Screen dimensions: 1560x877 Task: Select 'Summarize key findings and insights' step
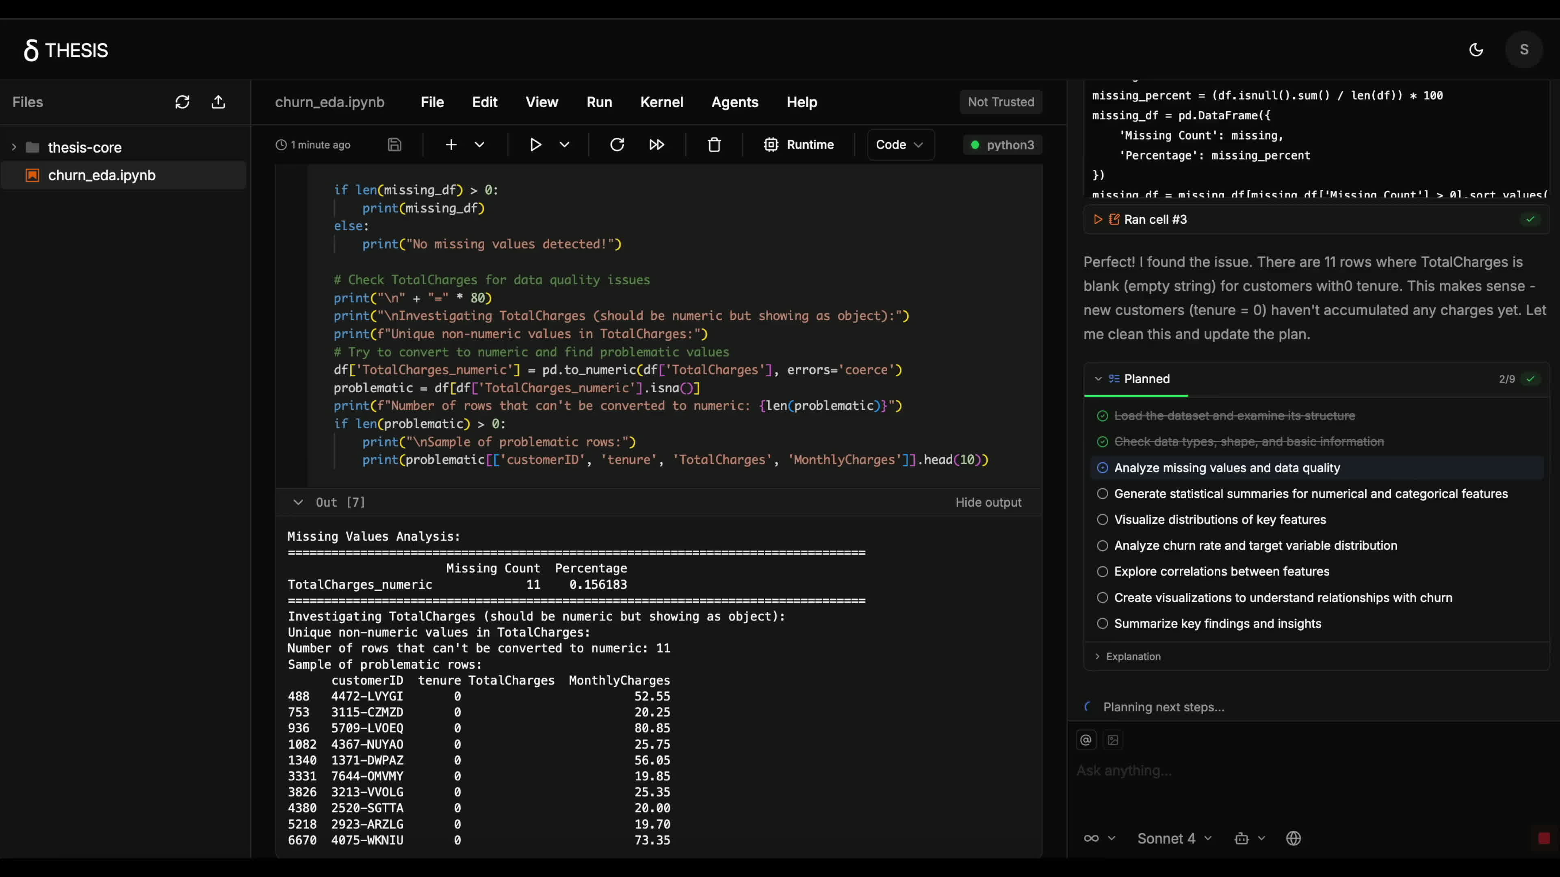coord(1217,623)
